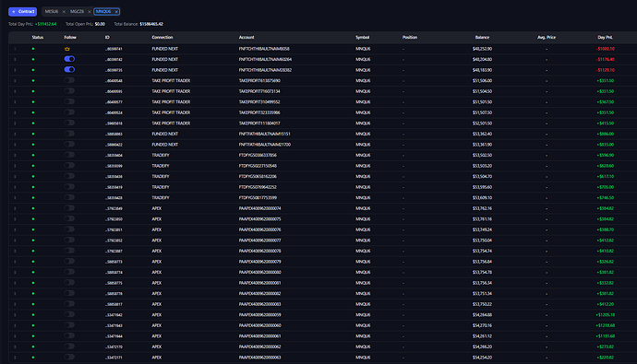Screen dimensions: 637x364
Task: Sort by the Status column header
Action: 37,37
